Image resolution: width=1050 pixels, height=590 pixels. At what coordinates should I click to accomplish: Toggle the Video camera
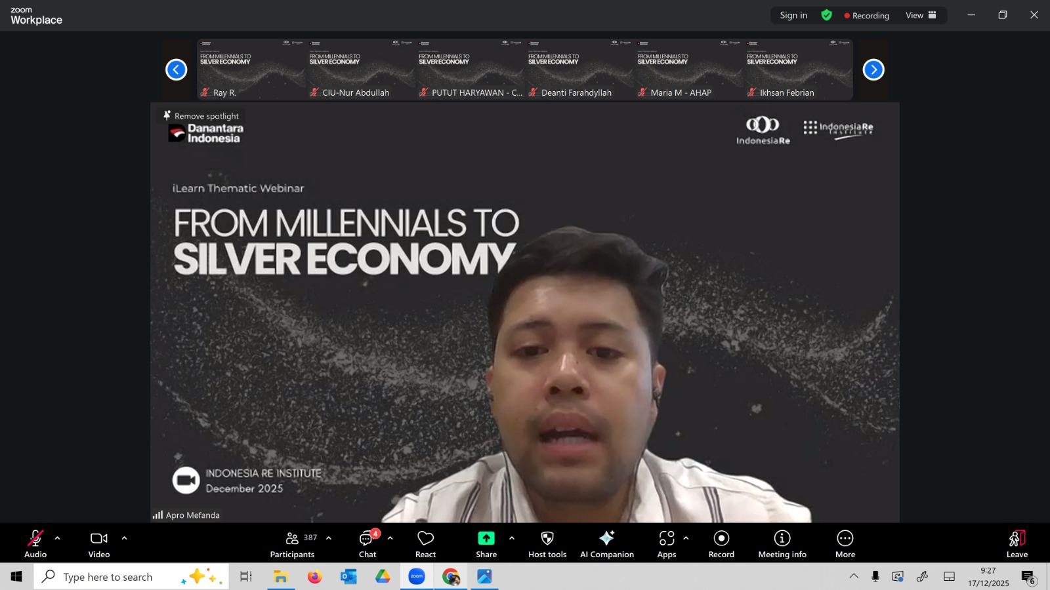(x=99, y=544)
